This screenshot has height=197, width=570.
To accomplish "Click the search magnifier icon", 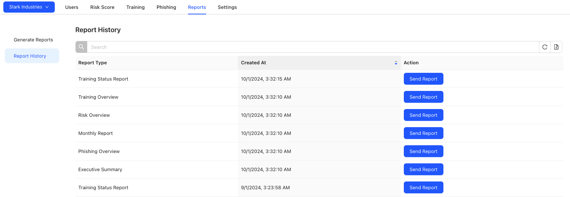I will [x=81, y=47].
